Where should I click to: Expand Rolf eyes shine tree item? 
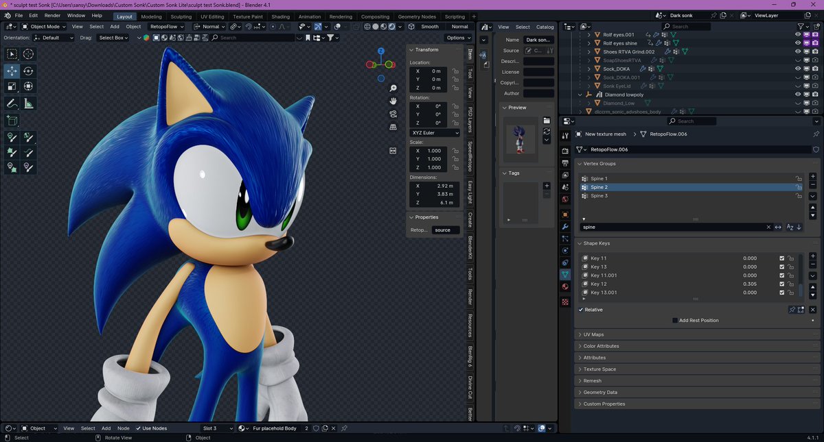click(x=588, y=43)
